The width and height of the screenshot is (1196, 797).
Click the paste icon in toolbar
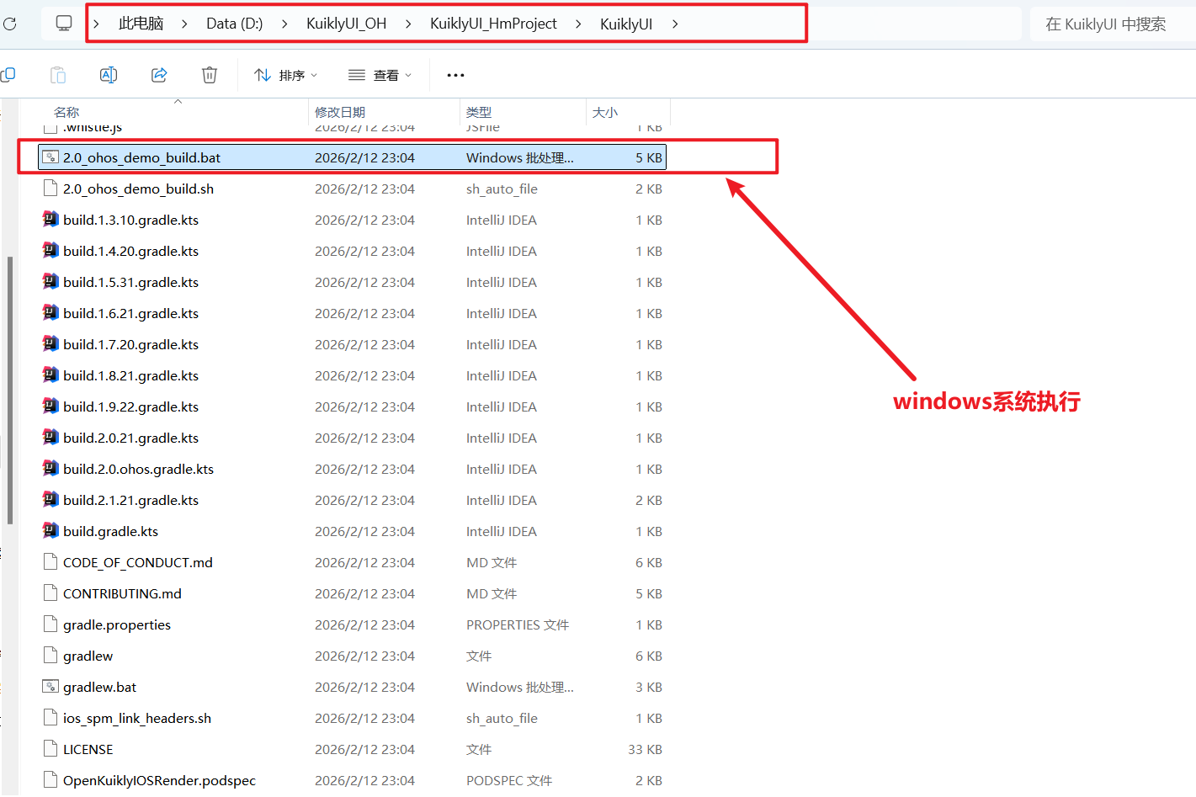(x=58, y=75)
